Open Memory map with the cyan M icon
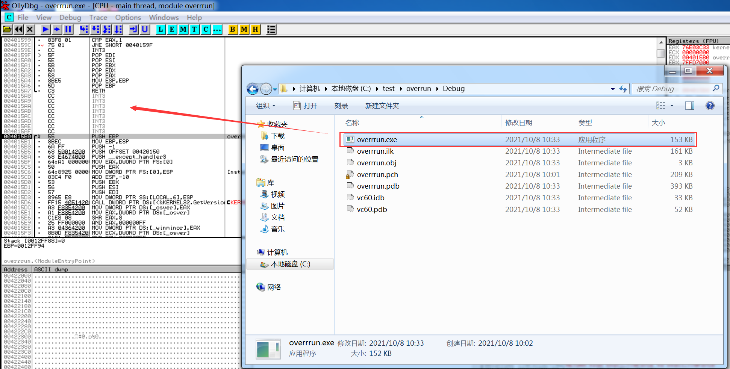Screen dimensions: 730x369 (x=183, y=29)
